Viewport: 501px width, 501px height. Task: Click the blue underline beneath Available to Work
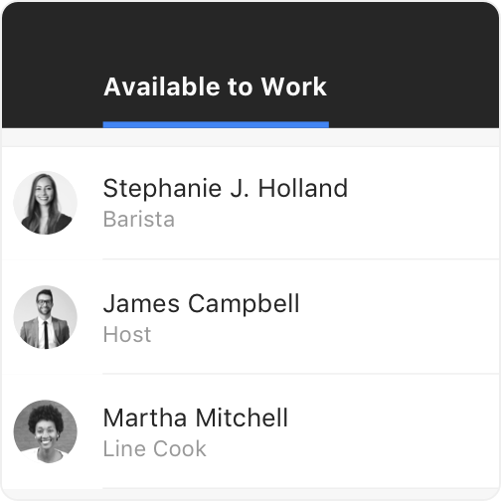pyautogui.click(x=216, y=124)
